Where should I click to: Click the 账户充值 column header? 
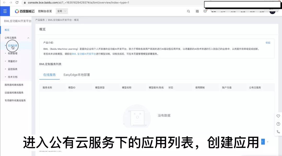[x=227, y=88]
